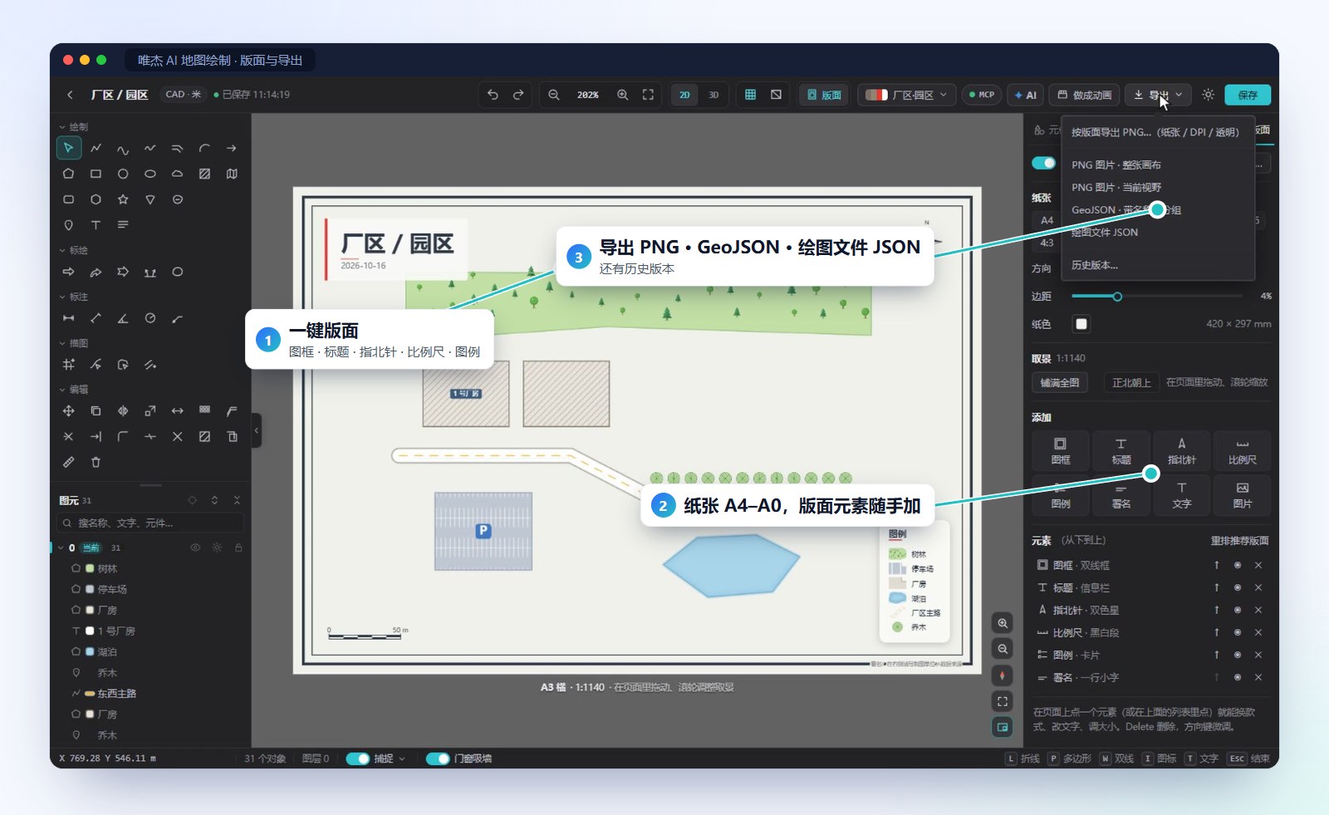Open the 厂区·园区 style dropdown
The height and width of the screenshot is (815, 1329).
click(x=906, y=95)
